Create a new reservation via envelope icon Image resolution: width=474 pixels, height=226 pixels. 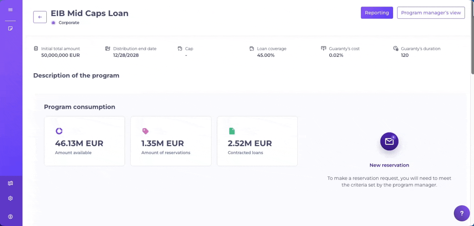coord(389,141)
